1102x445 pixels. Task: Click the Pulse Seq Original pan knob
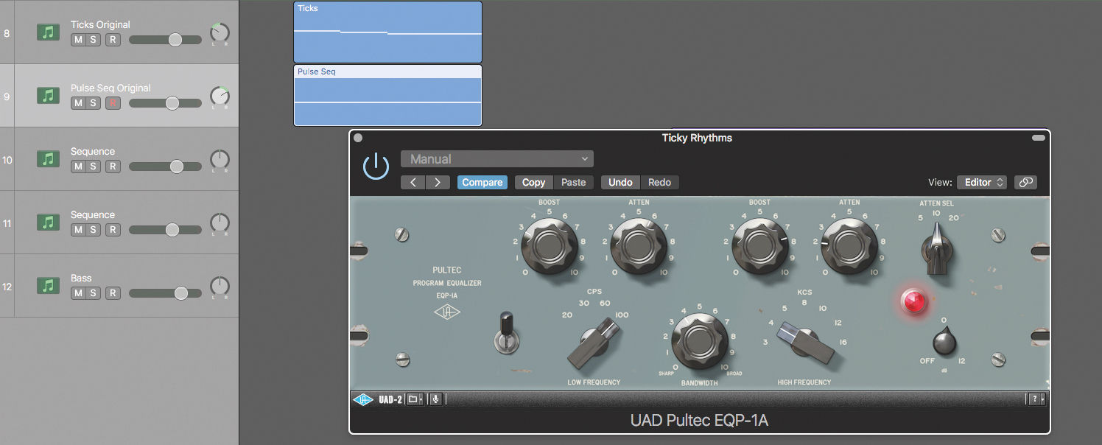(220, 96)
